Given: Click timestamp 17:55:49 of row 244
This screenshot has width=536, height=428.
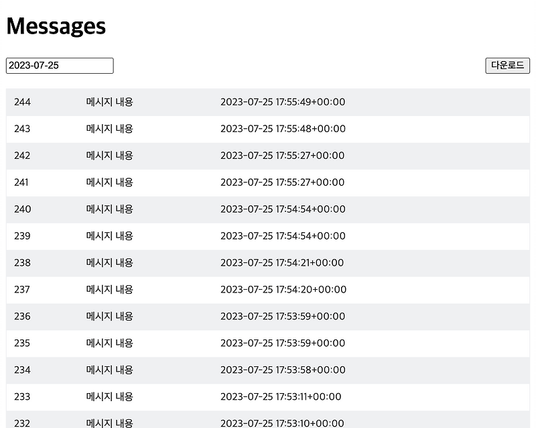Looking at the screenshot, I should coord(283,102).
